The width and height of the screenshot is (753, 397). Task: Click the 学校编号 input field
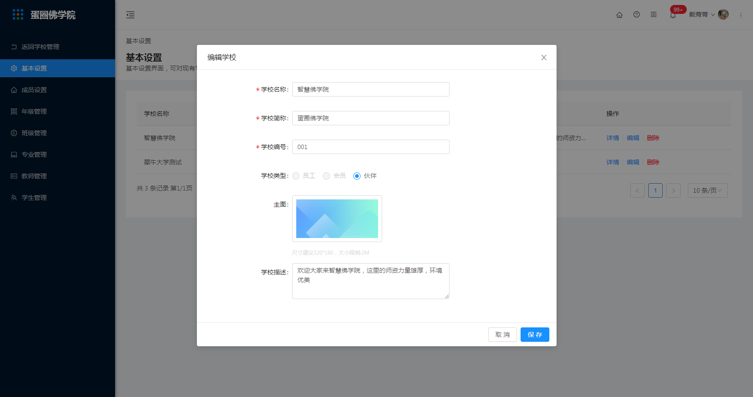point(371,147)
